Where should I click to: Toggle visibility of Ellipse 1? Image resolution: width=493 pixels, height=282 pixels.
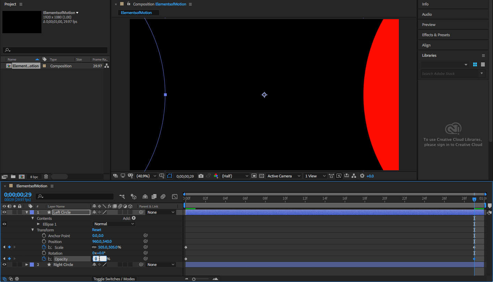coord(4,224)
